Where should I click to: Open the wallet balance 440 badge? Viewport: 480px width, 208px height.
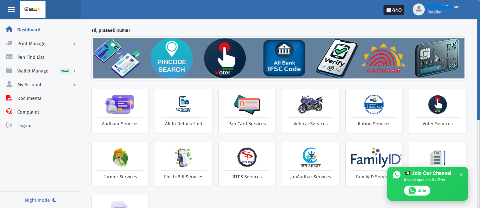click(x=394, y=10)
